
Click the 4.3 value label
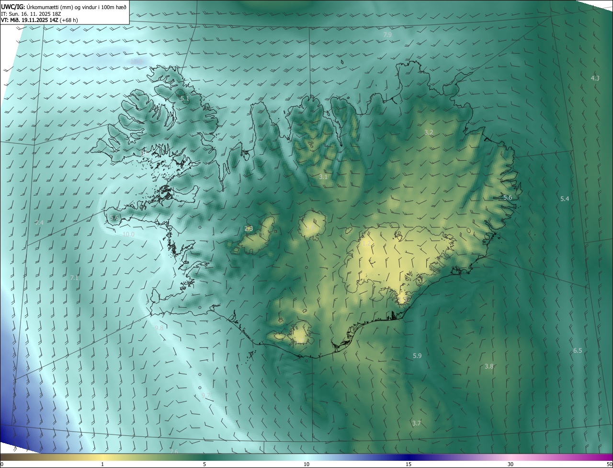(x=595, y=78)
